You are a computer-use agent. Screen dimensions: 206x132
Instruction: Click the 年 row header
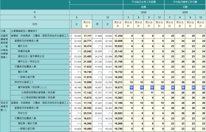(x=35, y=12)
